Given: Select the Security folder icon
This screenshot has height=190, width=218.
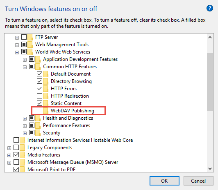Looking at the screenshot, I should [x=38, y=133].
